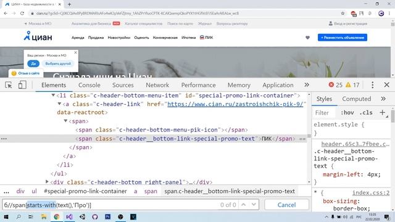Open the DevTools three-dot menu
This screenshot has height=222, width=395.
[x=372, y=85]
